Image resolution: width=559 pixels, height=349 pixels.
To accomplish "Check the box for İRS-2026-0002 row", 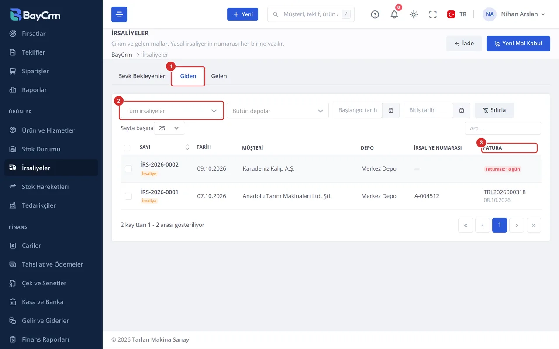I will coord(128,169).
